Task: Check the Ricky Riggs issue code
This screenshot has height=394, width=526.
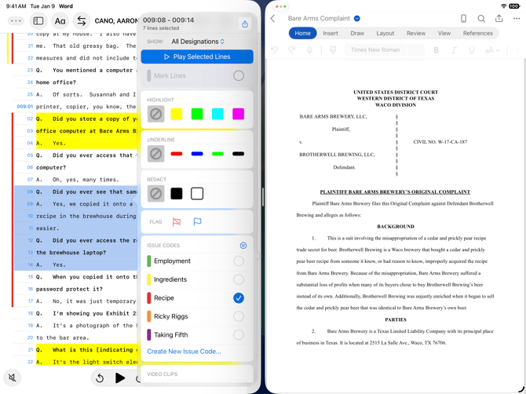Action: point(239,316)
